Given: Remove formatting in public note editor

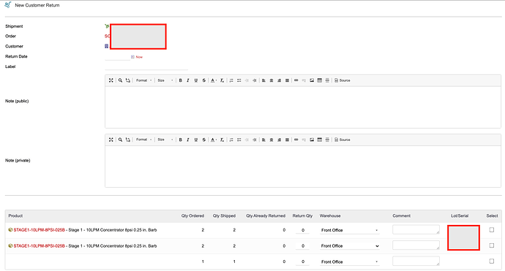Looking at the screenshot, I should [222, 80].
